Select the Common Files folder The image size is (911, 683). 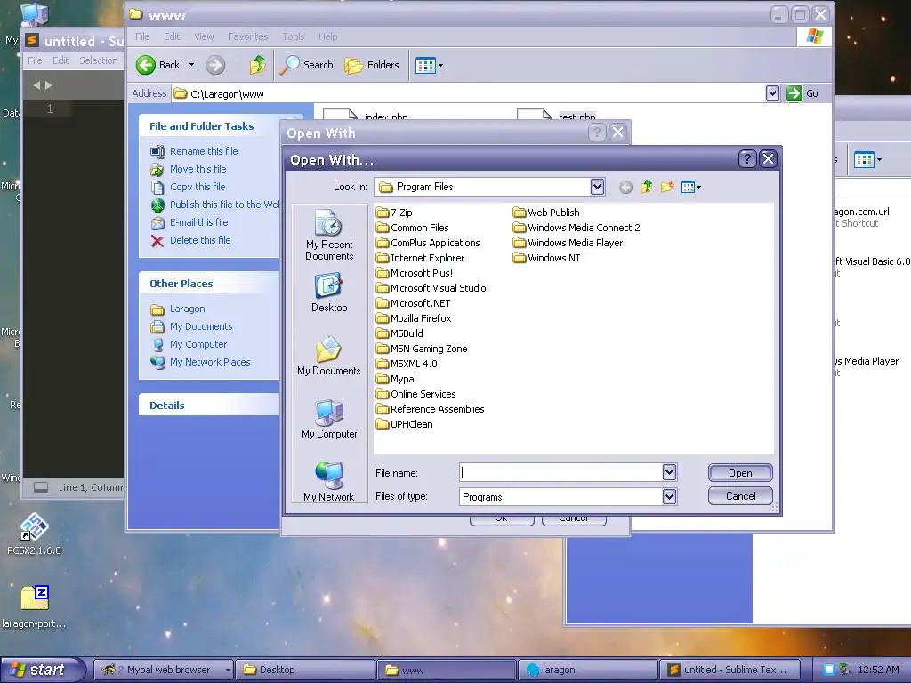(x=413, y=228)
